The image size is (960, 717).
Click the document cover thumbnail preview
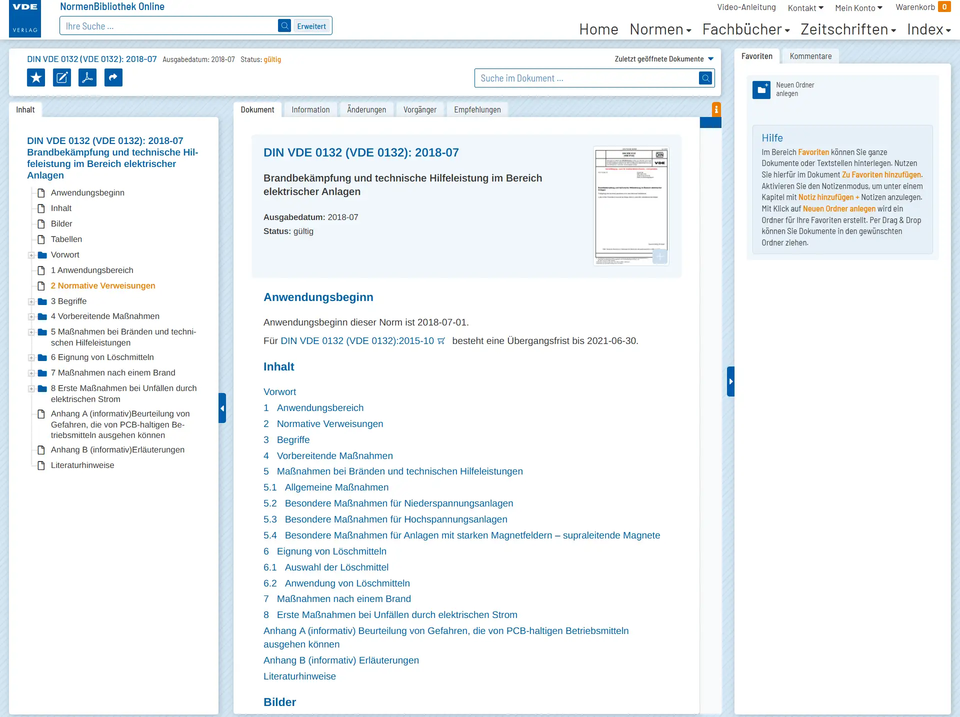click(x=631, y=205)
